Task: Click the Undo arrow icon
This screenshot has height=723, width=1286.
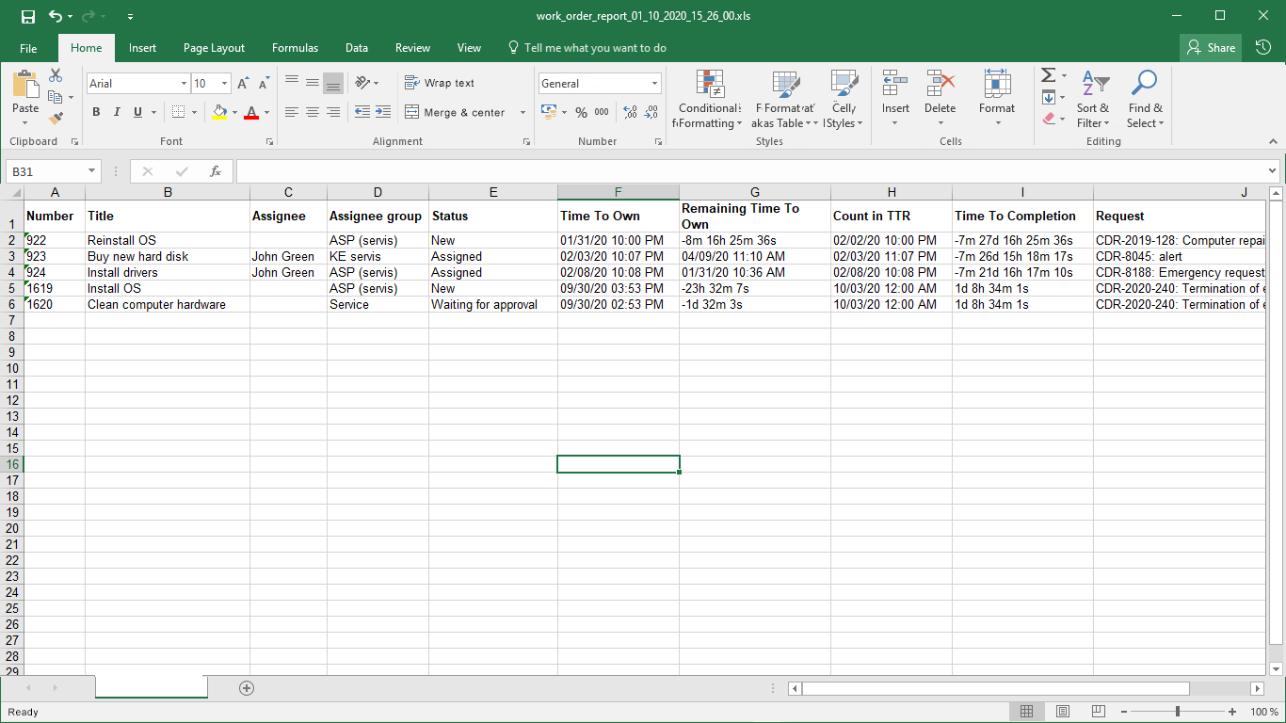Action: [x=56, y=16]
